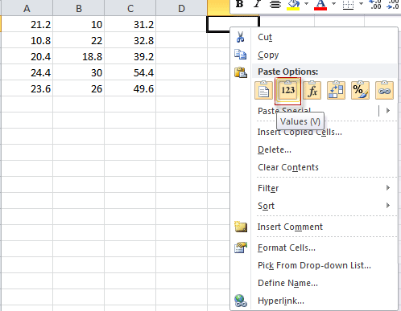Expand the Filter submenu arrow

click(388, 188)
